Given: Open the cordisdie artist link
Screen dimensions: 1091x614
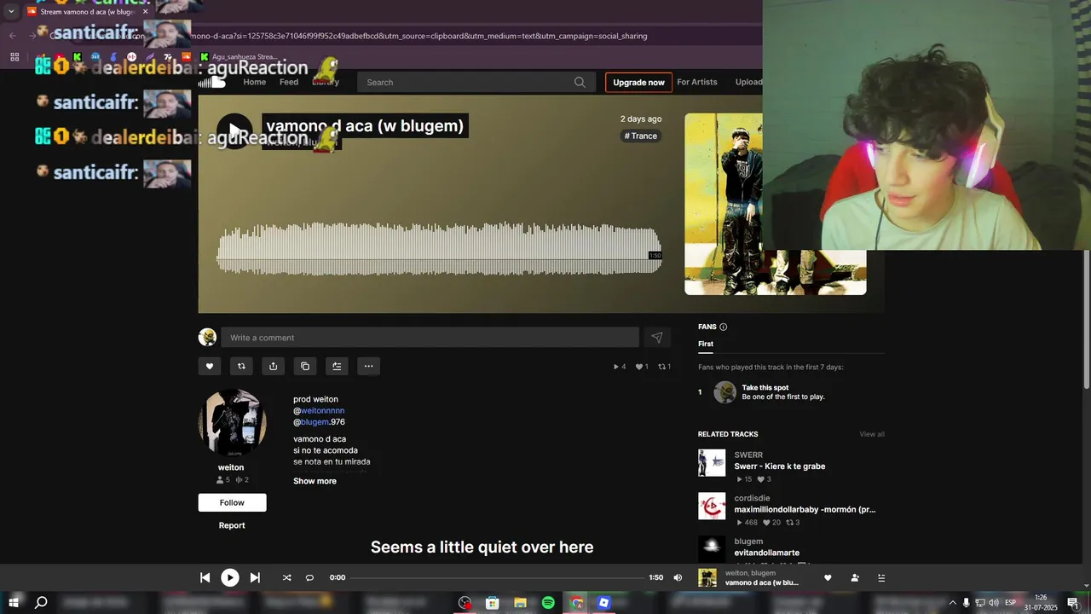Looking at the screenshot, I should 752,498.
